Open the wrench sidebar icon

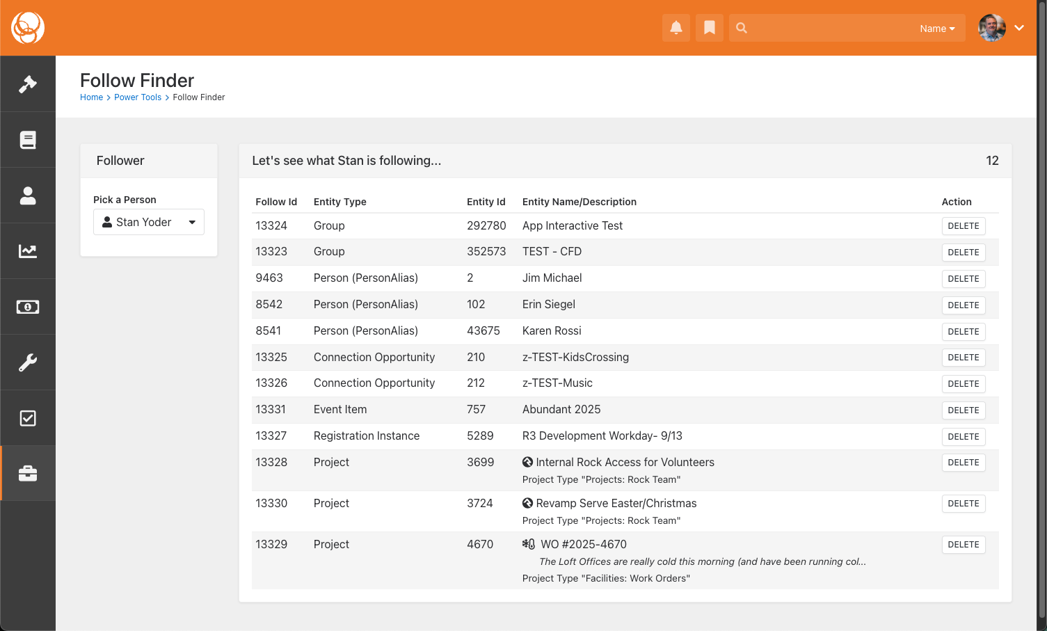pyautogui.click(x=28, y=362)
